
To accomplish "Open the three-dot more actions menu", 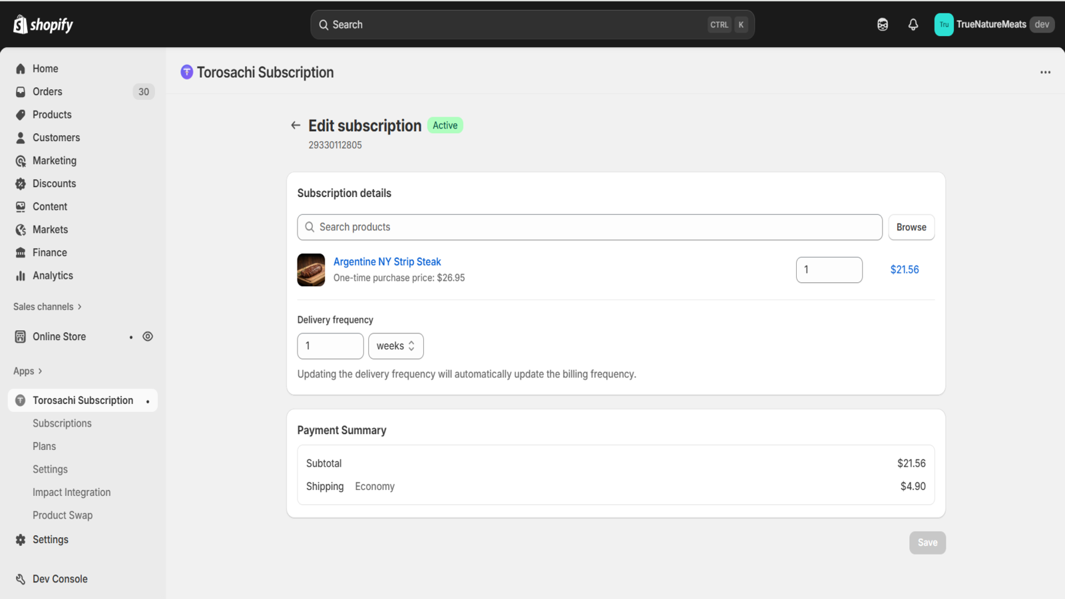I will (x=1046, y=72).
